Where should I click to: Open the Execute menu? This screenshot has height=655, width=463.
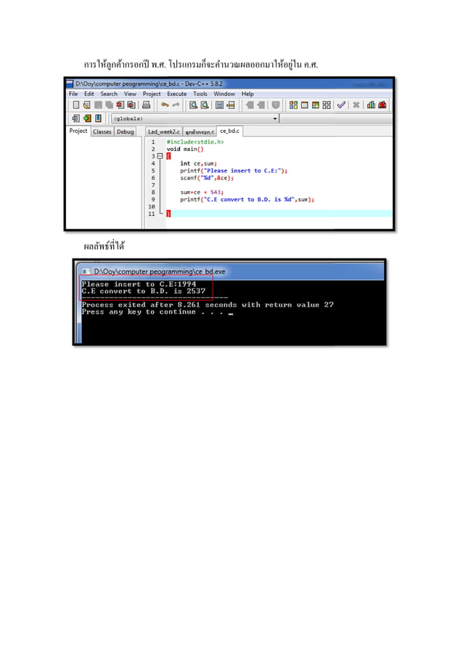(x=177, y=94)
